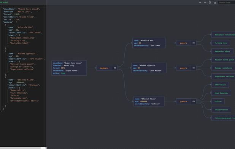Open the Molecule Man object node
This screenshot has width=235, height=149.
coord(149,43)
